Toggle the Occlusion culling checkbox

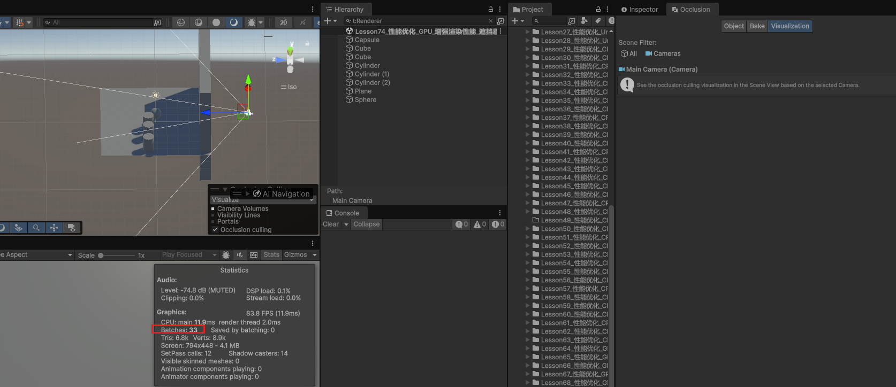coord(215,230)
